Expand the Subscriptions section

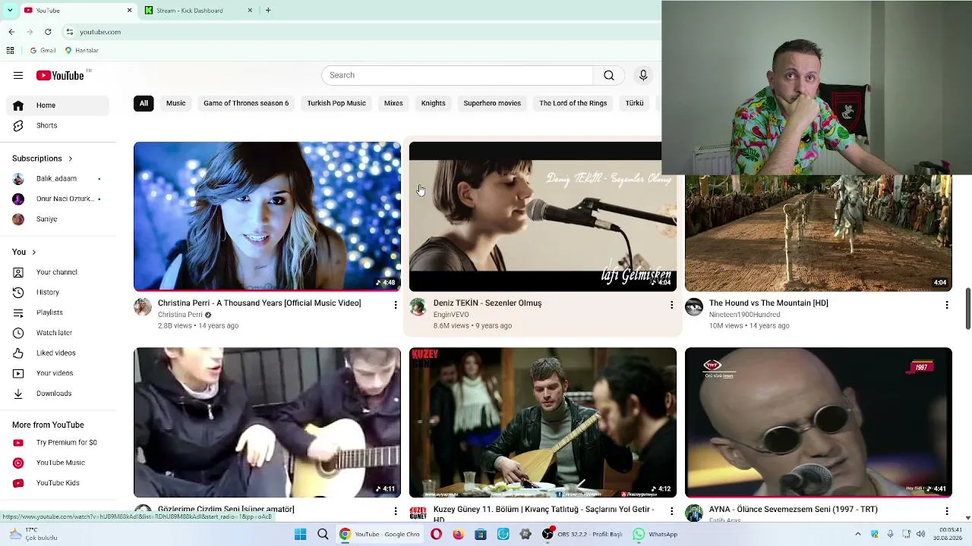tap(43, 158)
